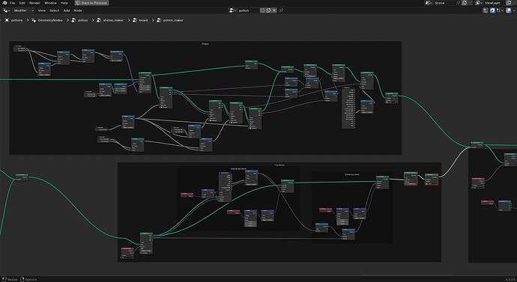Click the board node group icon
The width and height of the screenshot is (517, 282).
tap(135, 20)
